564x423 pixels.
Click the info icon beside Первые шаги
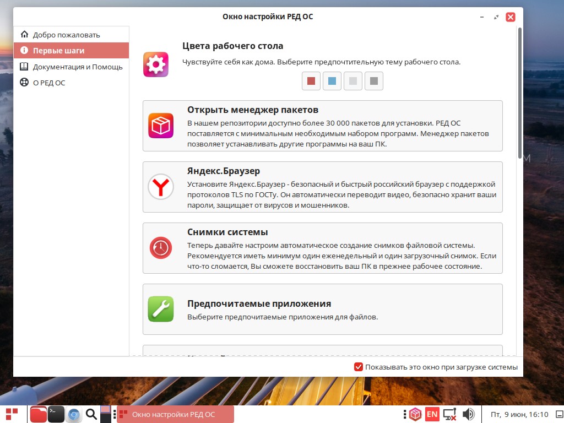coord(24,50)
